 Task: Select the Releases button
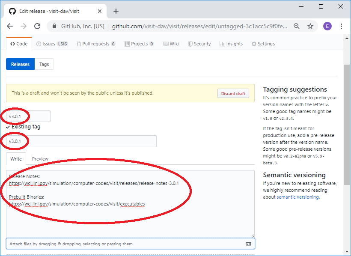21,64
